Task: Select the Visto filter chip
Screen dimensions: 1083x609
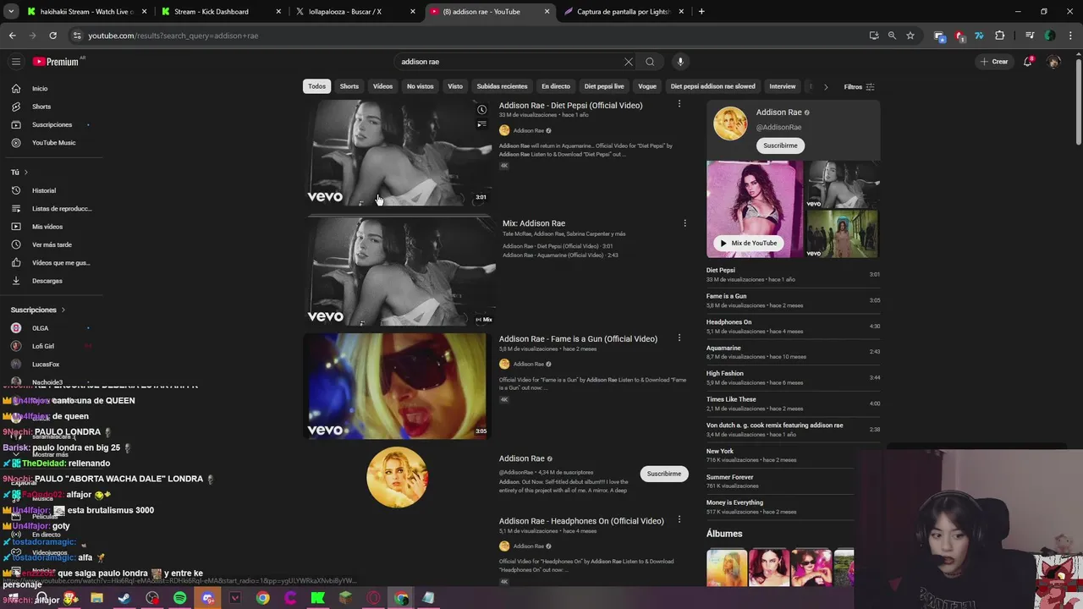Action: [455, 86]
